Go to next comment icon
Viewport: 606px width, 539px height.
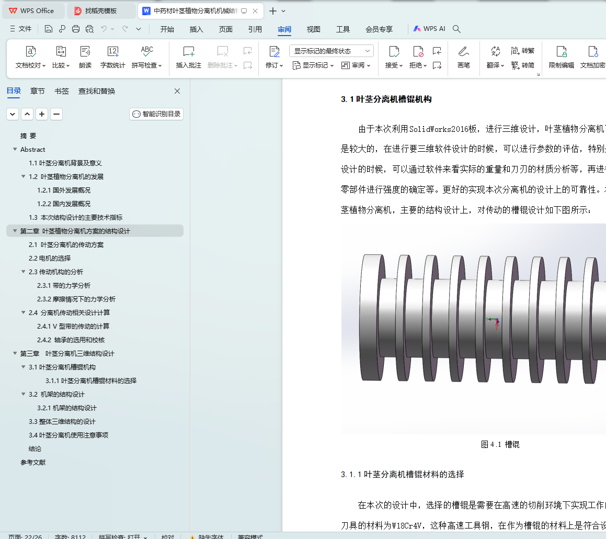248,65
